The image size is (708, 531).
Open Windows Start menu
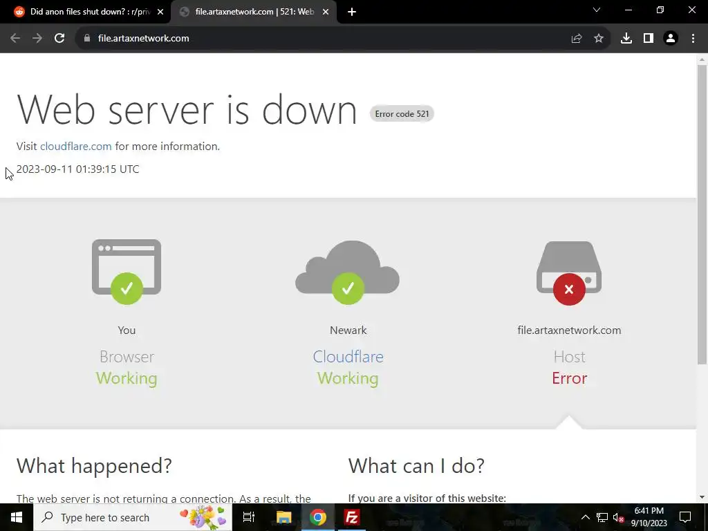[17, 517]
